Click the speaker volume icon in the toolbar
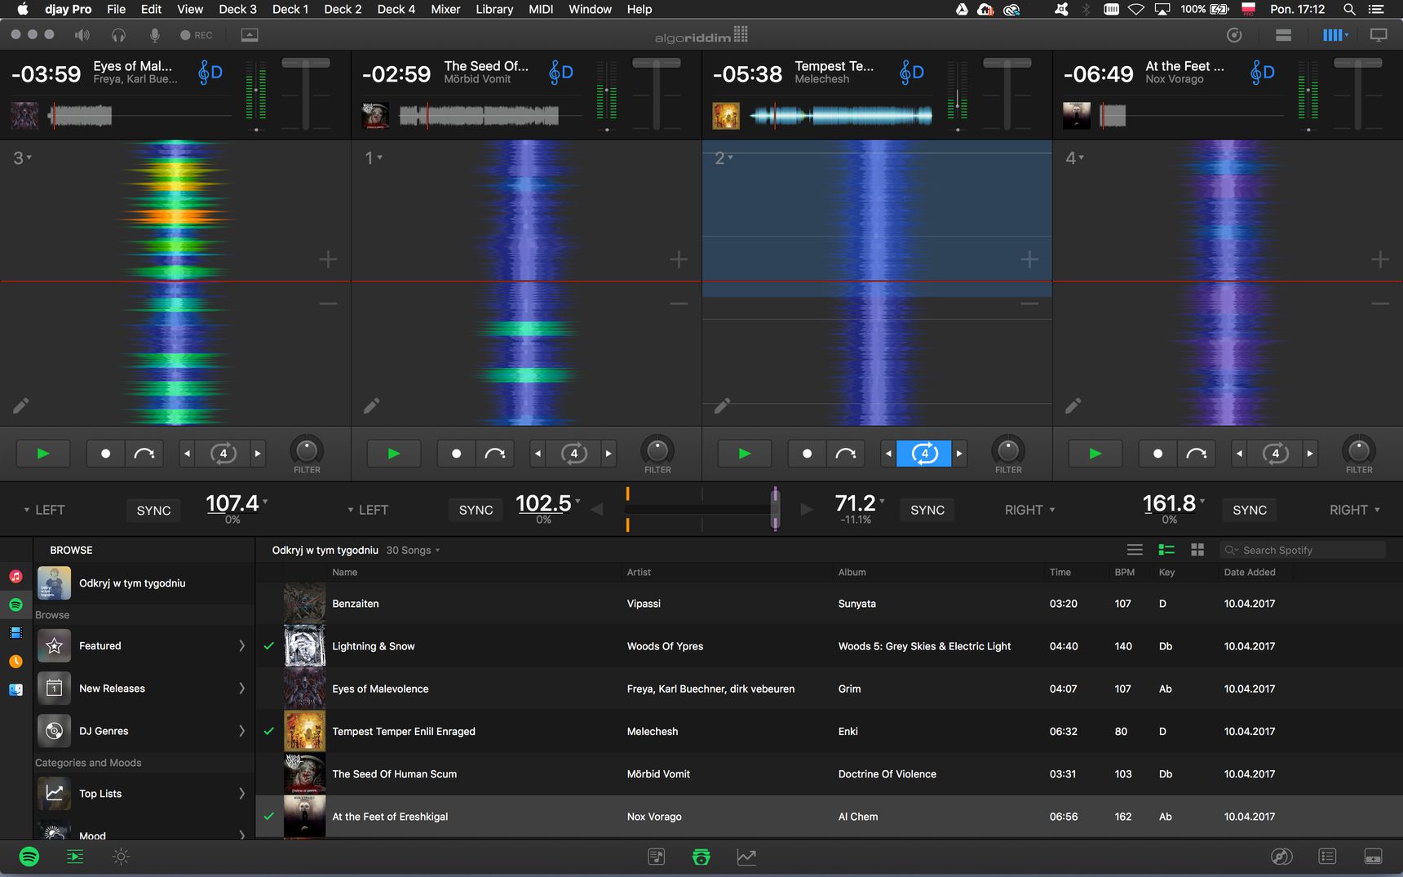Viewport: 1403px width, 877px height. (82, 35)
